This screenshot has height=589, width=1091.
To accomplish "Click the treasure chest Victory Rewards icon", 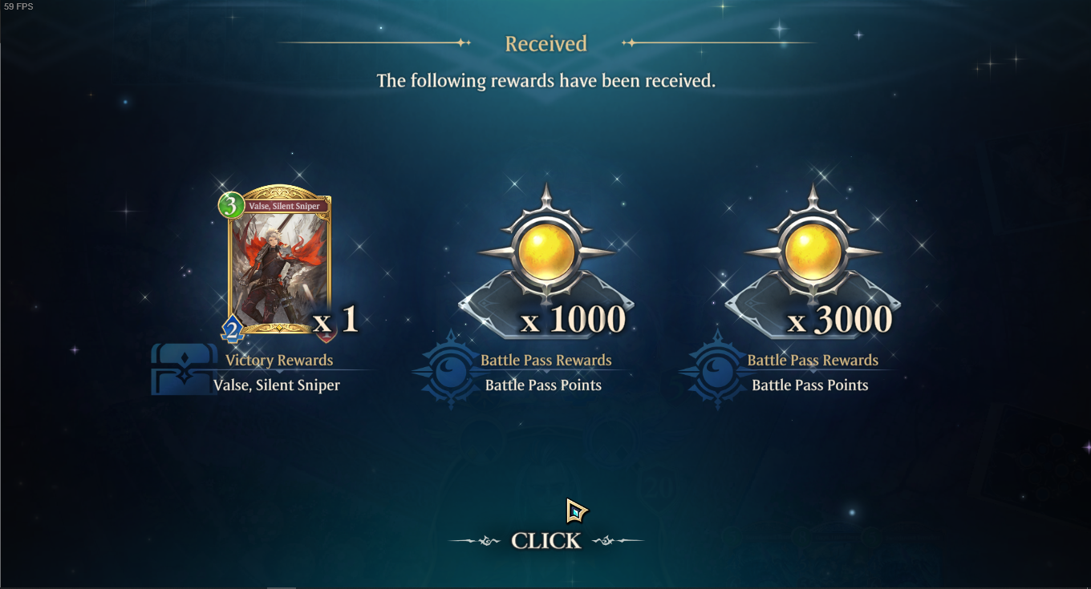I will 184,369.
